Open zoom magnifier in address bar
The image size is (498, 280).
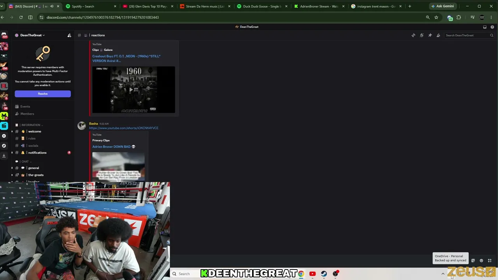428,17
